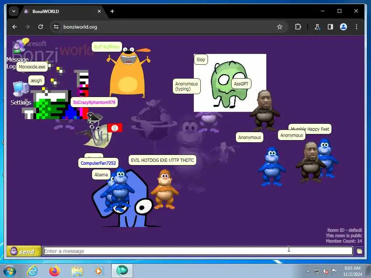Click the ItzCrazyXphantom978 name tag
The image size is (371, 278).
click(94, 102)
